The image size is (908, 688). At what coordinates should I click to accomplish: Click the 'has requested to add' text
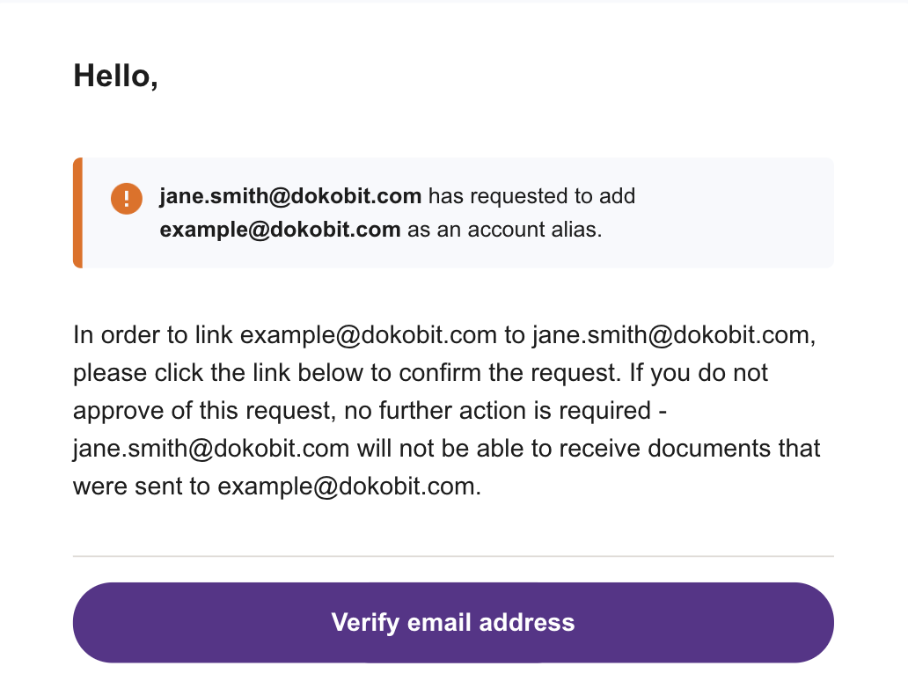point(531,196)
